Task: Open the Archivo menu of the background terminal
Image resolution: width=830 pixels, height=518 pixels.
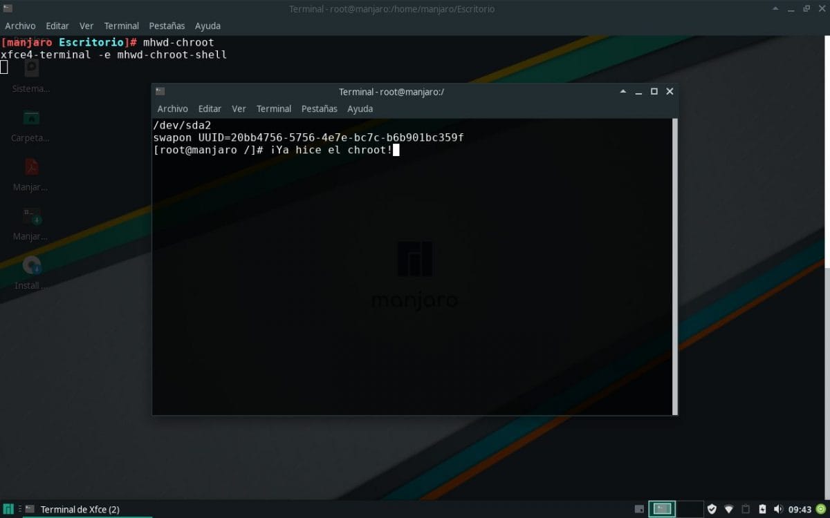Action: click(x=20, y=26)
